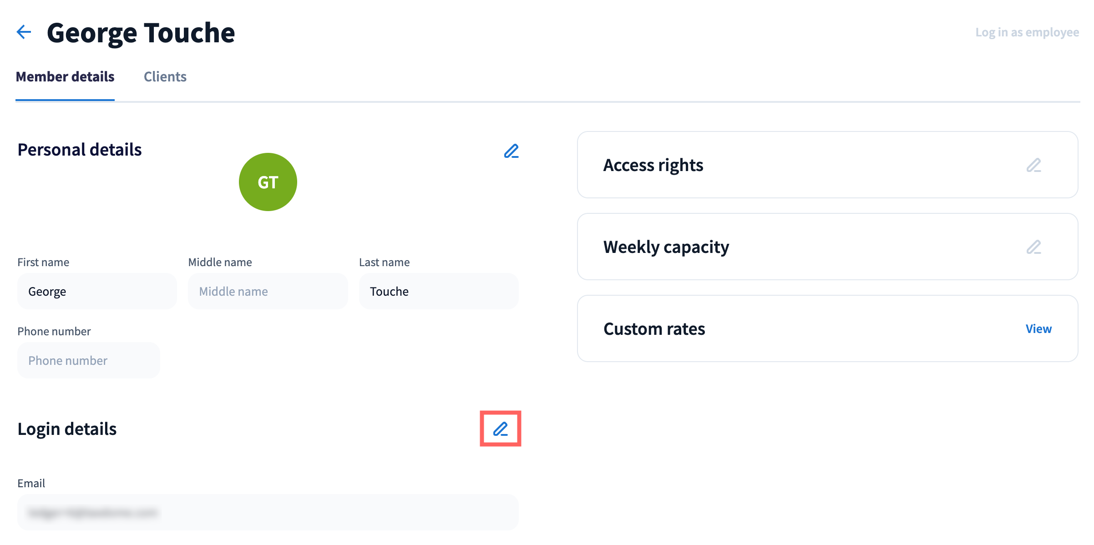Click the Access rights card title
This screenshot has height=545, width=1094.
point(653,165)
